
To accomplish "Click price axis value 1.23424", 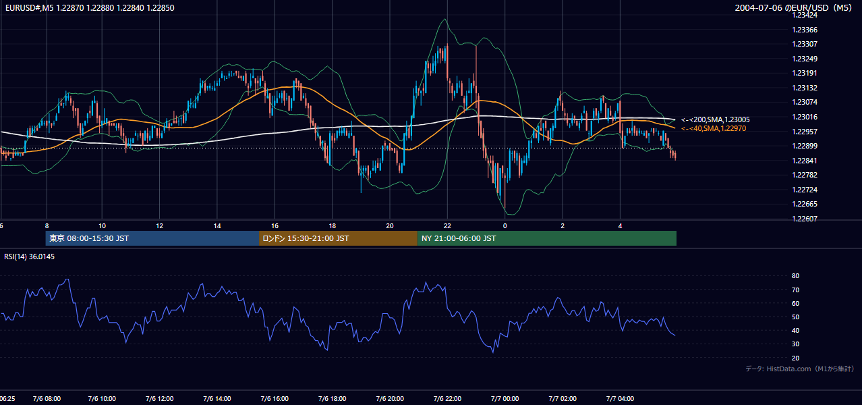I will point(804,15).
